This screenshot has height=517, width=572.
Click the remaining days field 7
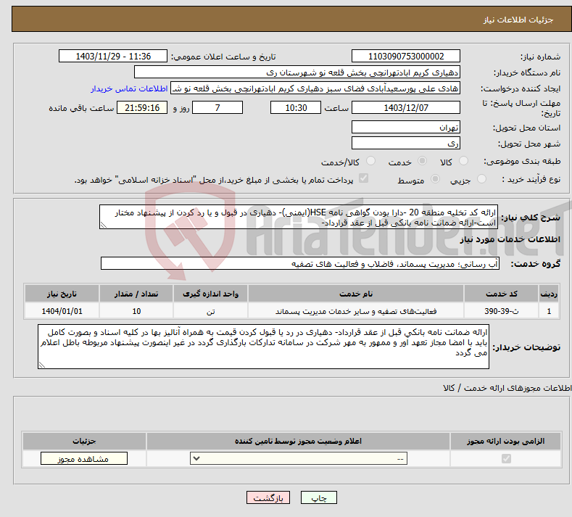[217, 107]
